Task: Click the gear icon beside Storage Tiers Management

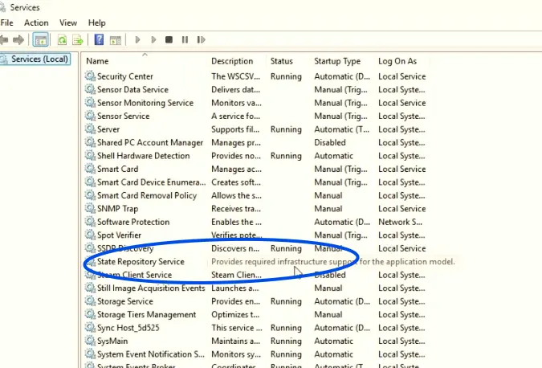Action: pyautogui.click(x=90, y=314)
